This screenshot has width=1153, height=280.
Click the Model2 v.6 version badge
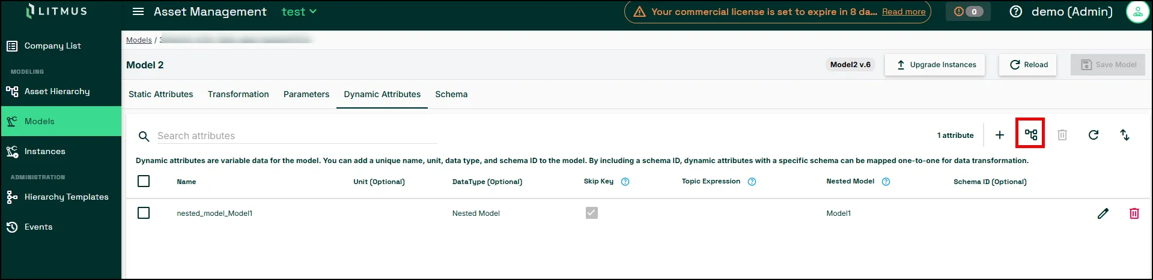850,65
